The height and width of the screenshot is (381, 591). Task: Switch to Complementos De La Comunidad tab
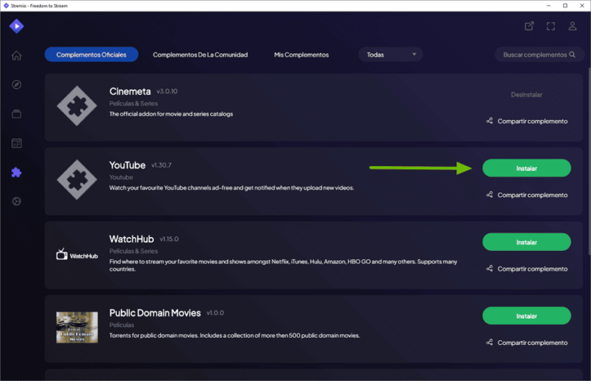200,55
